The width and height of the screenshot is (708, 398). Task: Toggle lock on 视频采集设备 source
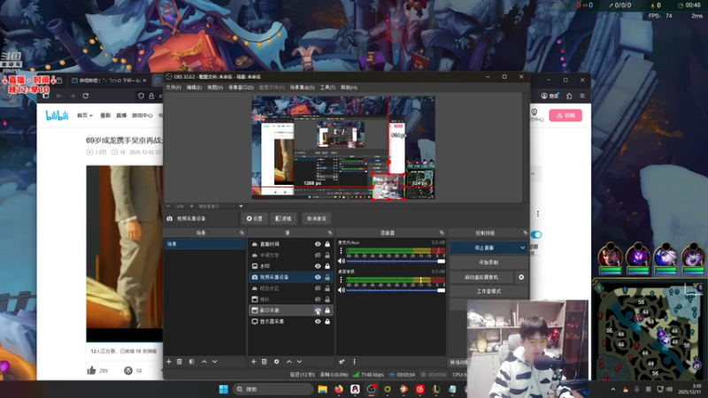pyautogui.click(x=327, y=277)
